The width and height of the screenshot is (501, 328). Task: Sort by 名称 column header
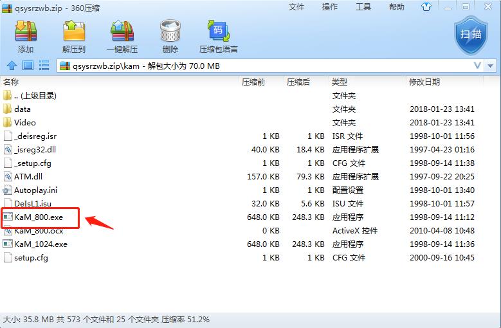11,82
